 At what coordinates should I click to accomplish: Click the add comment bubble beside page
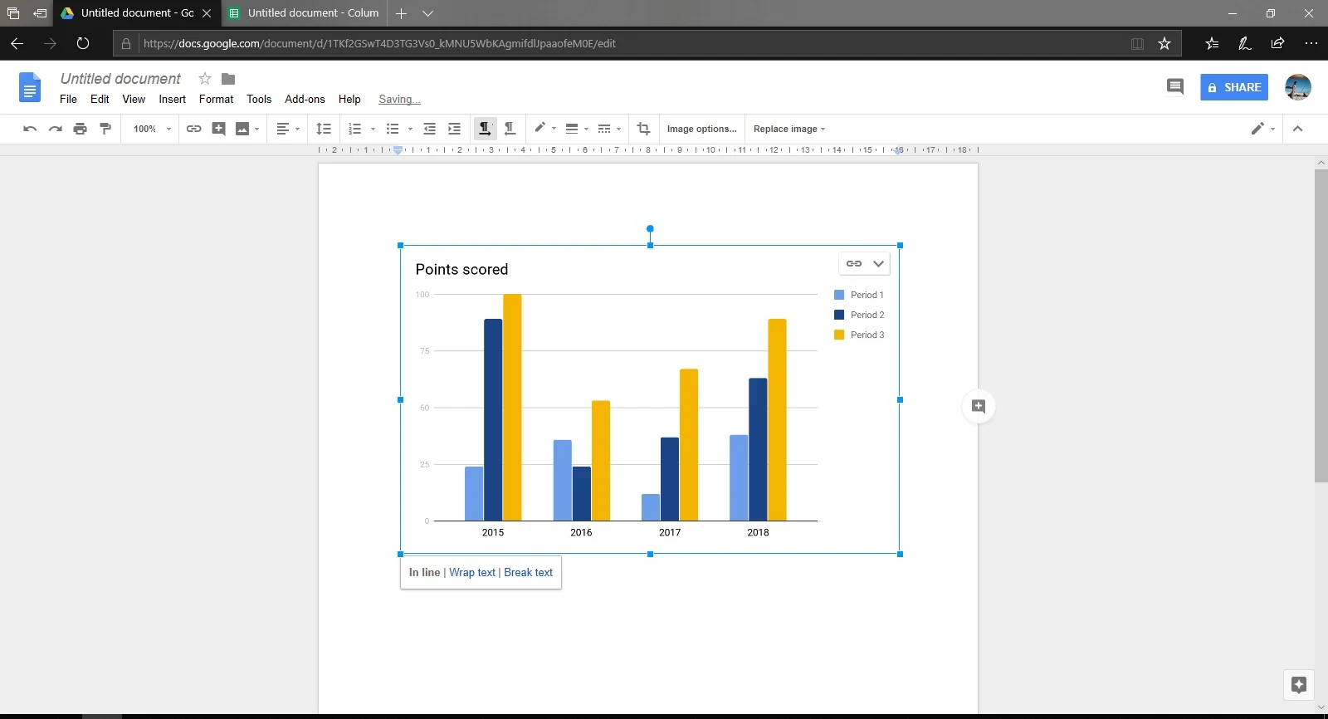click(979, 406)
